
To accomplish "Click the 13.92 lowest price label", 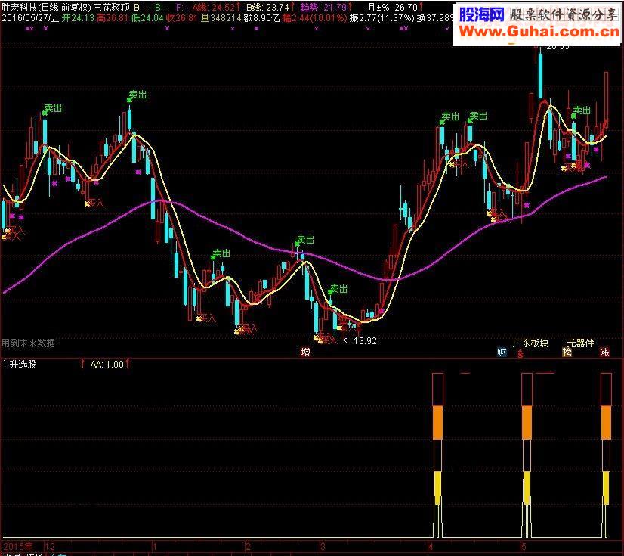I will pos(365,340).
